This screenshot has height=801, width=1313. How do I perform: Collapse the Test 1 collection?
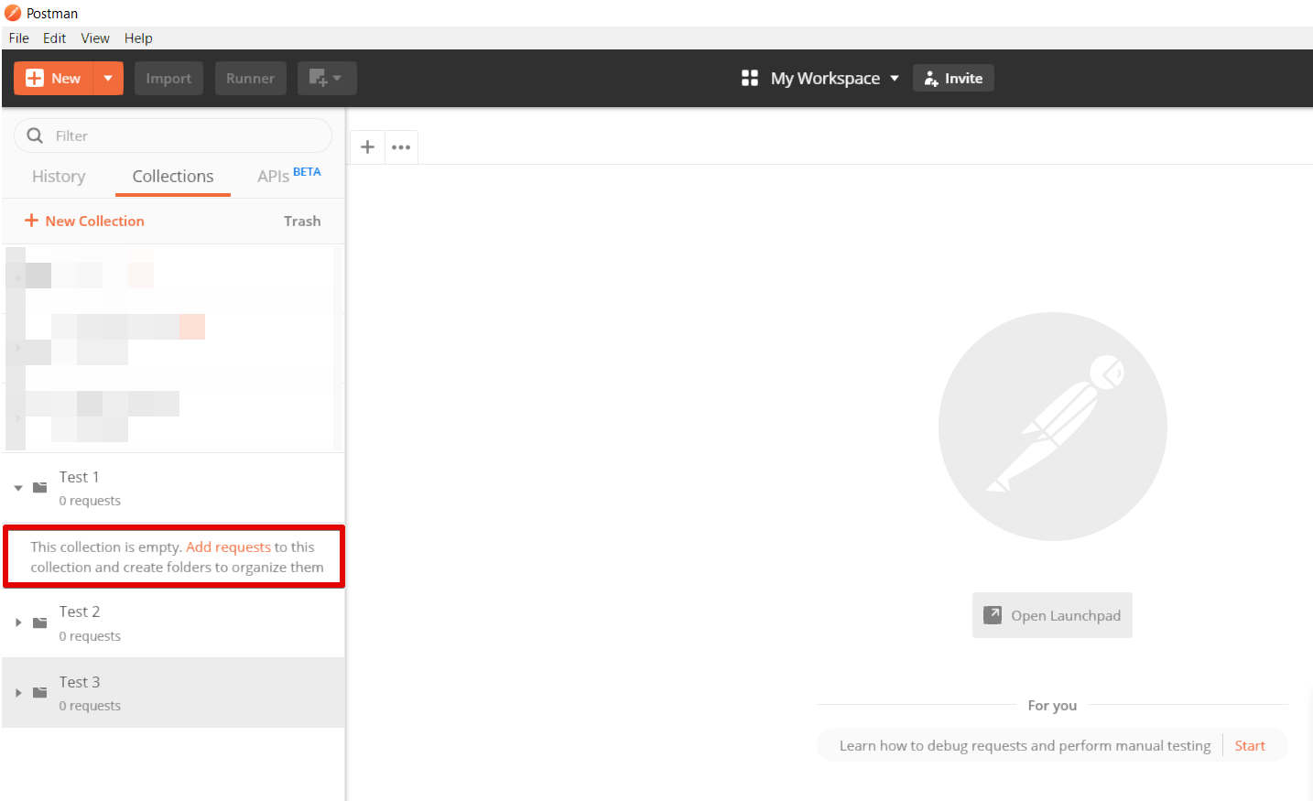tap(18, 488)
